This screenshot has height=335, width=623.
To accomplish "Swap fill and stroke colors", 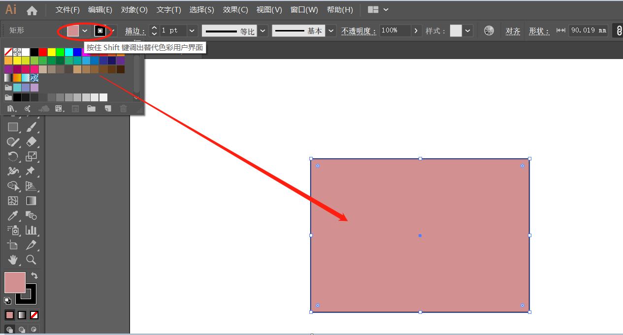I will 34,275.
